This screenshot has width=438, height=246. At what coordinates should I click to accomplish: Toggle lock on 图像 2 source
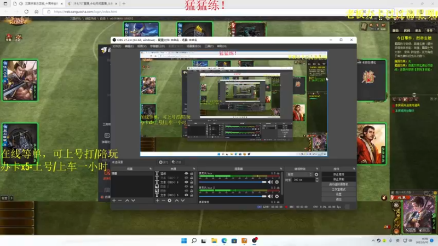pyautogui.click(x=192, y=186)
